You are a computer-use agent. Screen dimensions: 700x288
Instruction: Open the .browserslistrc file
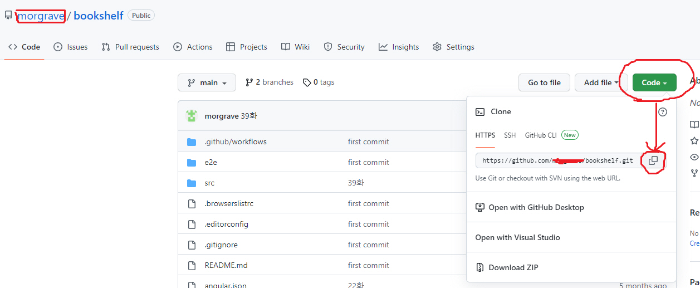click(229, 203)
